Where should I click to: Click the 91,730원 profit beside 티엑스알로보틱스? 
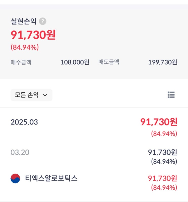click(162, 178)
